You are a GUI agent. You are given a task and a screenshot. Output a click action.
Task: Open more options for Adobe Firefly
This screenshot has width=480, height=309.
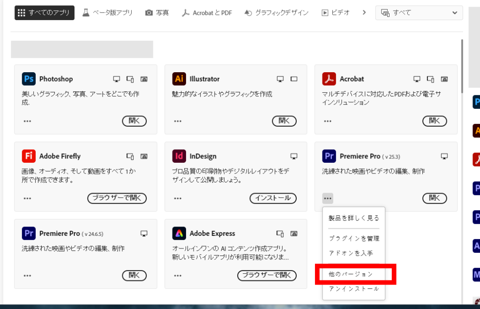click(27, 198)
